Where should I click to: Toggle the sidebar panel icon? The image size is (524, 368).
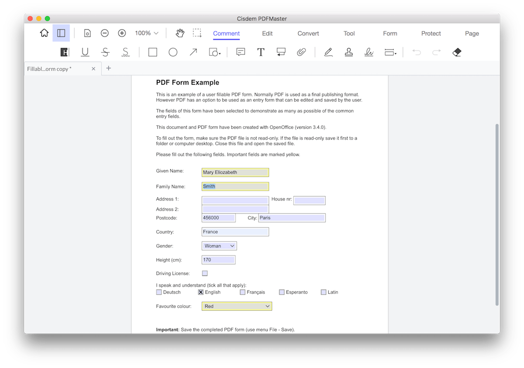coord(61,33)
